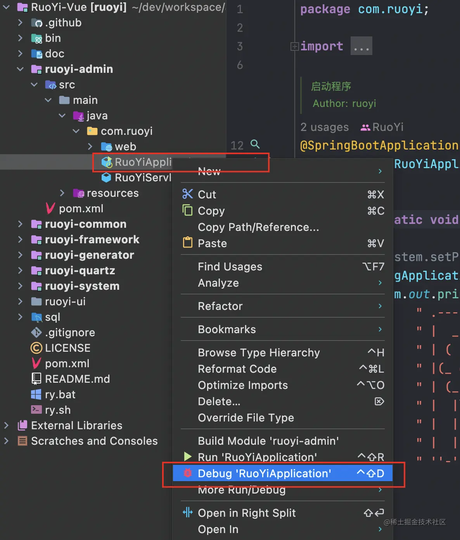Image resolution: width=460 pixels, height=540 pixels.
Task: Click the green Run triangle icon
Action: click(188, 456)
